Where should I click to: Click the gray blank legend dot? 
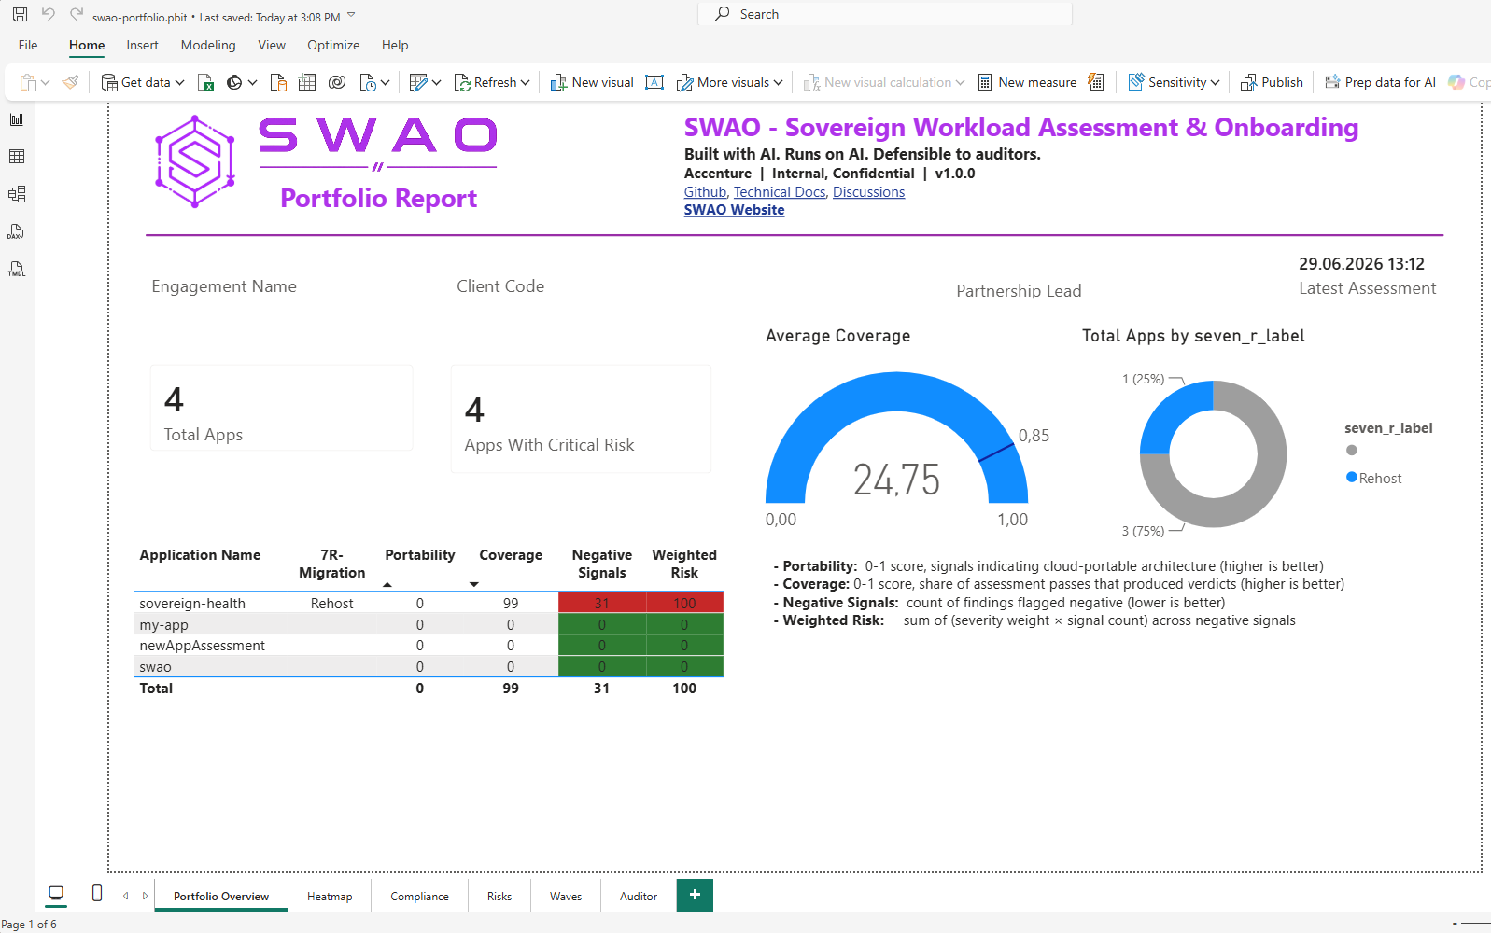tap(1351, 450)
